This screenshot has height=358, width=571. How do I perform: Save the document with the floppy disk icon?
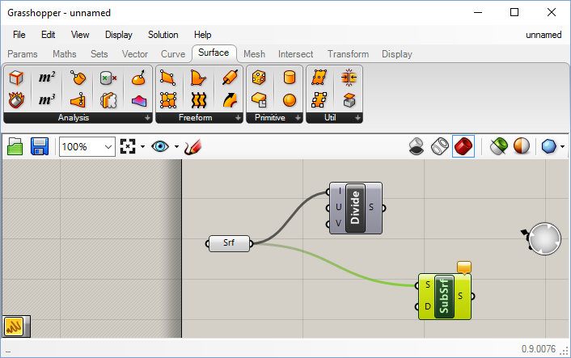40,146
